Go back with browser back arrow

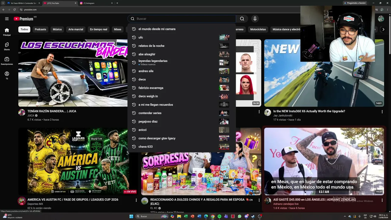click(3, 9)
